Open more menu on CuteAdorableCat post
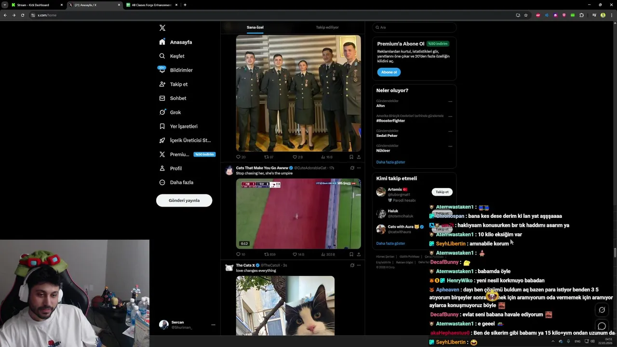 click(359, 168)
